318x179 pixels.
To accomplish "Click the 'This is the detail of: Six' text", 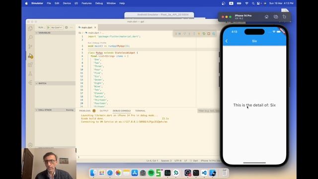I will (254, 105).
